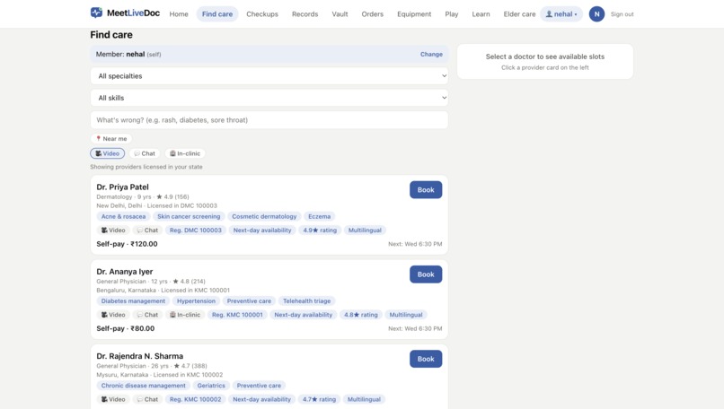Click the 4.9★ rating badge

[320, 231]
